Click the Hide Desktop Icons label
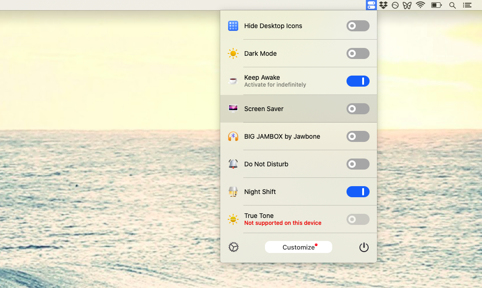The width and height of the screenshot is (482, 288). [273, 26]
